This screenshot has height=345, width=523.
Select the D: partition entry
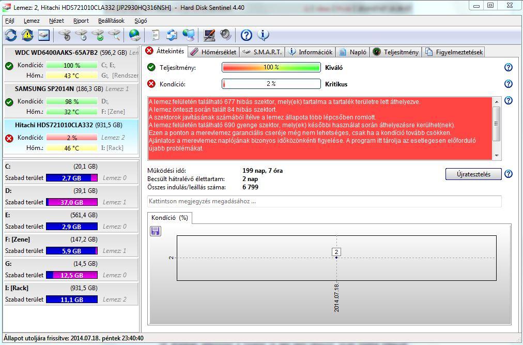(x=71, y=197)
